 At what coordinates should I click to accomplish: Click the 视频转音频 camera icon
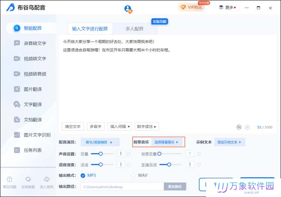pyautogui.click(x=17, y=74)
